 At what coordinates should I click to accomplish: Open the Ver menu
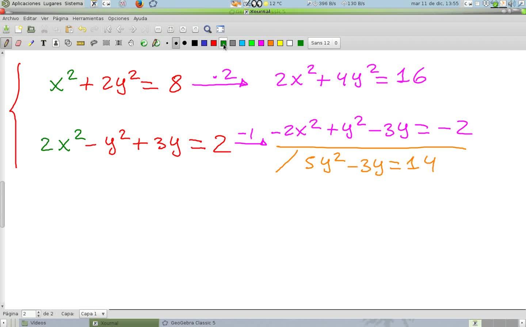pos(45,18)
